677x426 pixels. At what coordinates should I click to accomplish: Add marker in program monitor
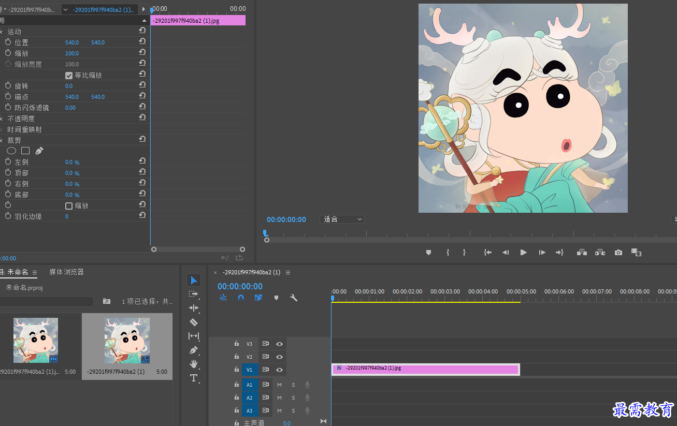428,252
